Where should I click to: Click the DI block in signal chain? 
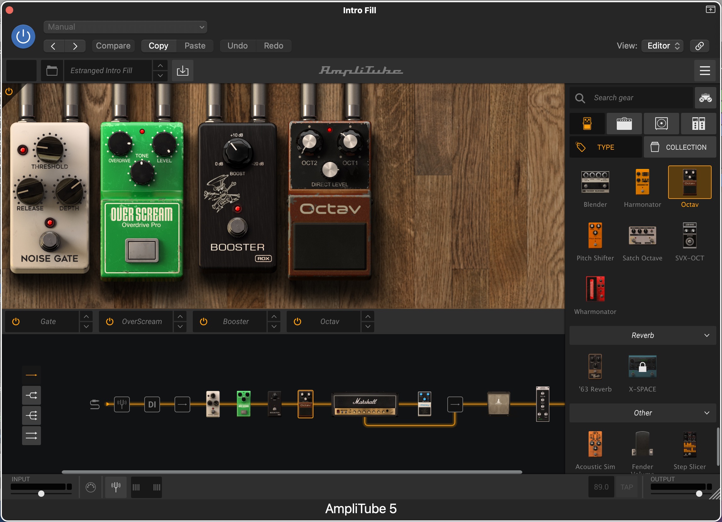[152, 404]
